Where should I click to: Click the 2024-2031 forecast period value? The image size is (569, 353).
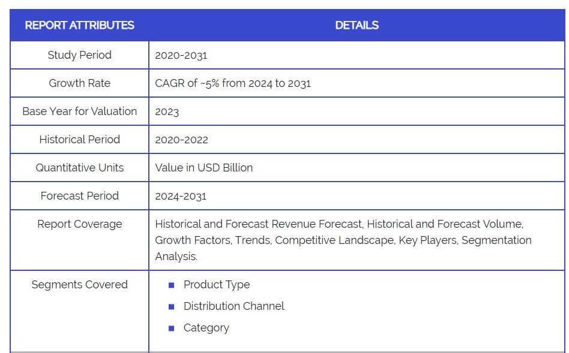(181, 196)
